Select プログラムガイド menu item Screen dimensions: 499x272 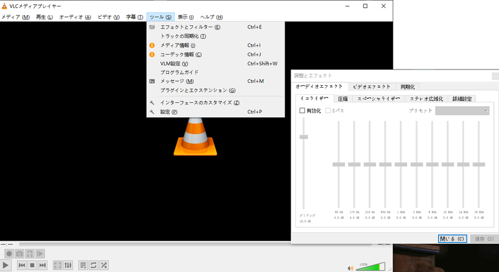(216, 73)
